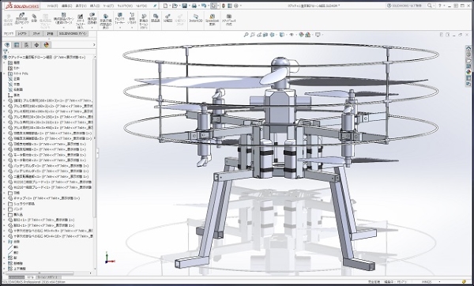Viewport: 474px width, 286px height.
Task: Open the dropdown arrow beside the Undo icon
Action: [x=209, y=6]
